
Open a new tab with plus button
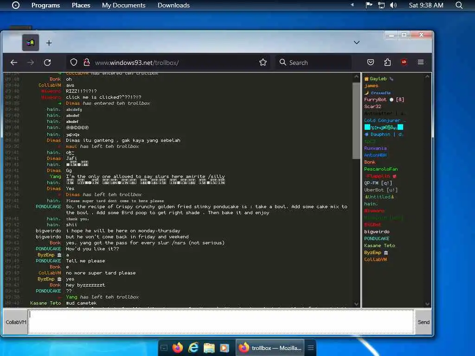(49, 43)
